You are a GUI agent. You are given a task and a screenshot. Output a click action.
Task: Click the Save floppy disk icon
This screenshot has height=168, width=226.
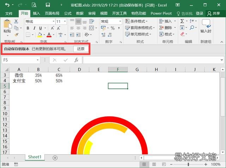tap(48, 5)
